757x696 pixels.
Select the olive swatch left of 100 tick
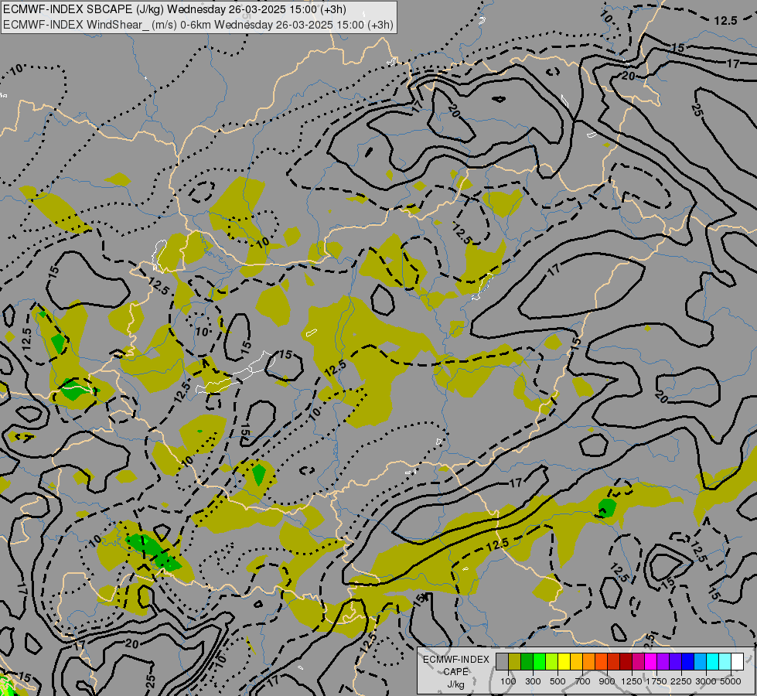(x=515, y=661)
